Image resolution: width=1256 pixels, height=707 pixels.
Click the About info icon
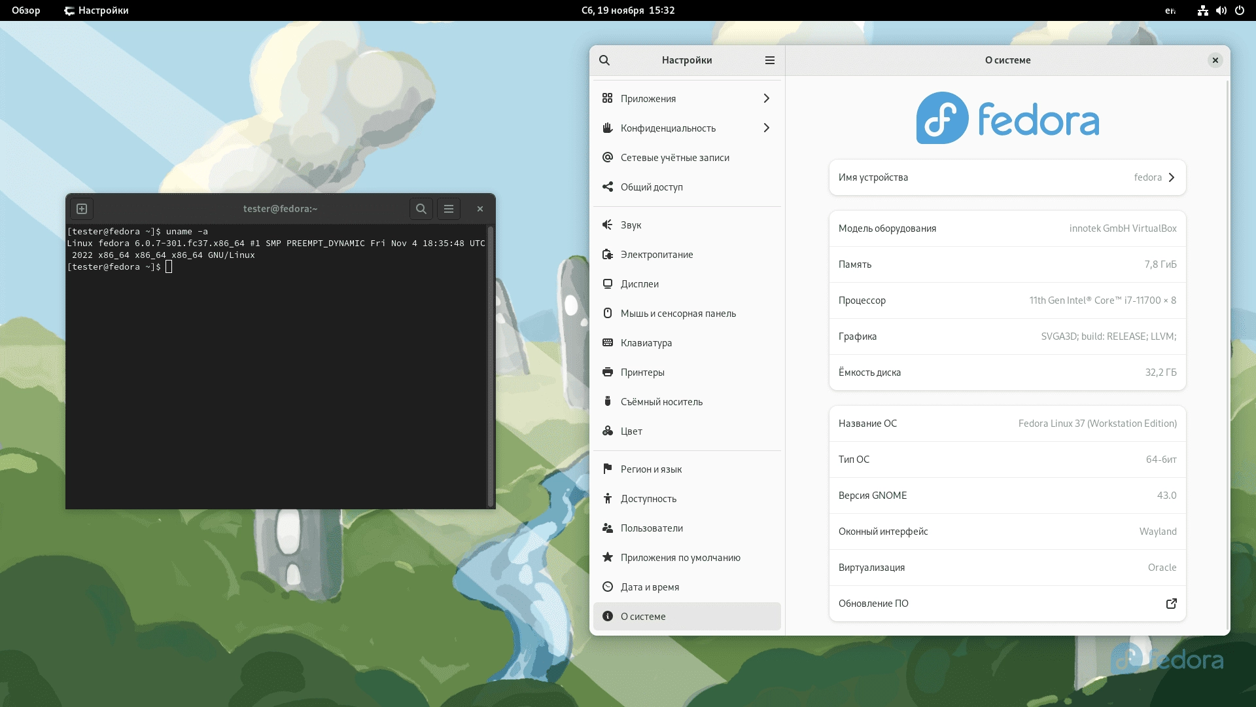pos(608,616)
